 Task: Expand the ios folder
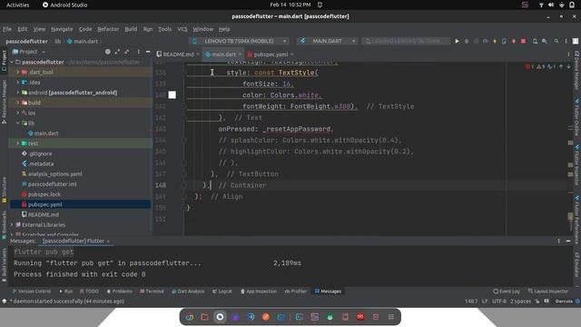coord(18,113)
